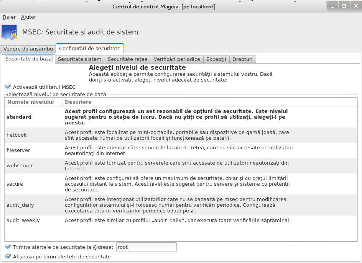Click the audit_weekly profile description
The height and width of the screenshot is (263, 362).
coord(178,221)
